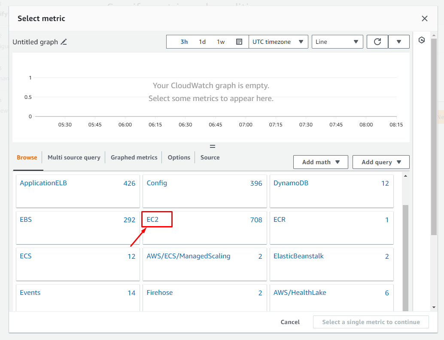Select the 1d time range

point(202,42)
